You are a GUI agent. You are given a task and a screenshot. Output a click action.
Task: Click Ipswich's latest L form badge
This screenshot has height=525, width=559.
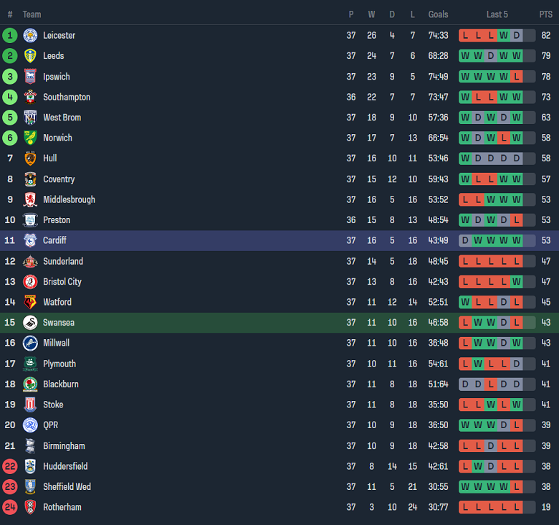pos(516,76)
